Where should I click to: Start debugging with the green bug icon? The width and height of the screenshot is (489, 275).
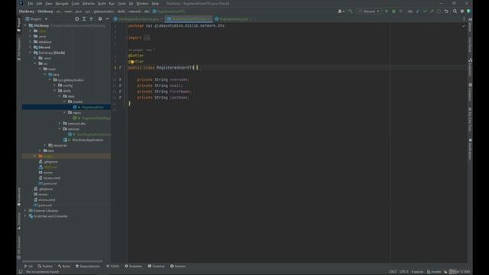pos(393,11)
